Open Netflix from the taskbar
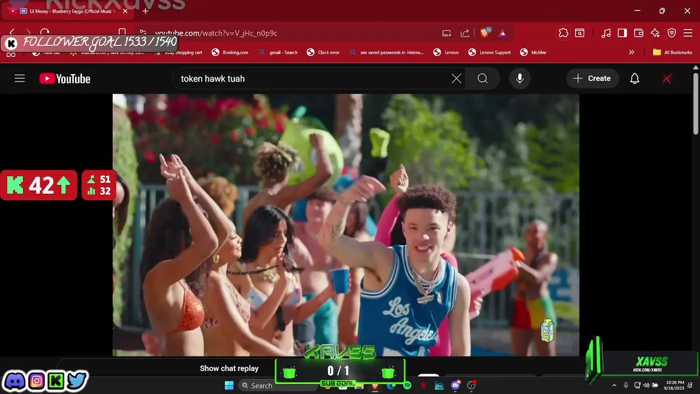This screenshot has width=700, height=394. (423, 386)
